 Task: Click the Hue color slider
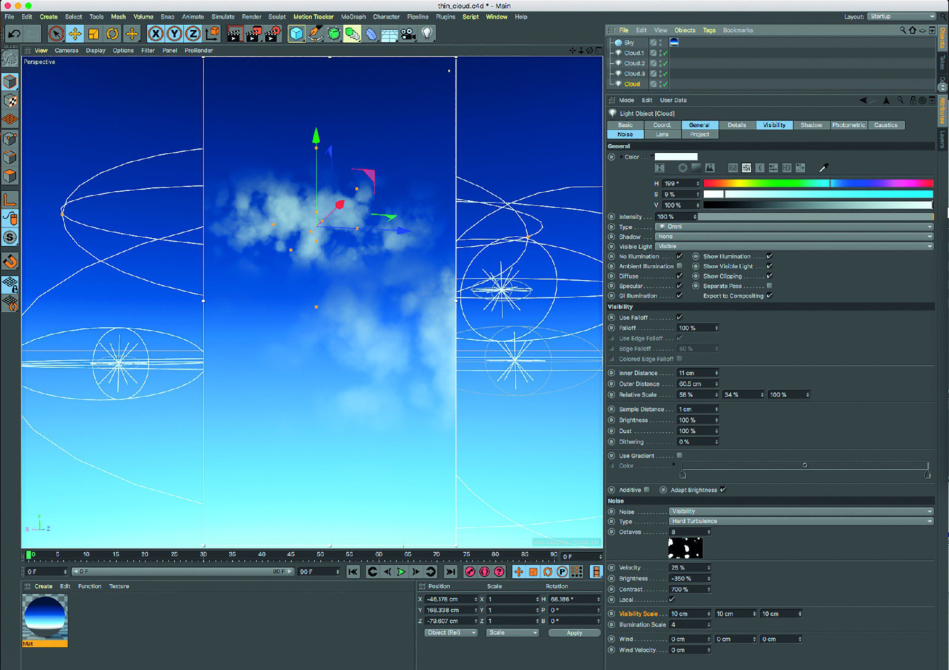tap(818, 184)
